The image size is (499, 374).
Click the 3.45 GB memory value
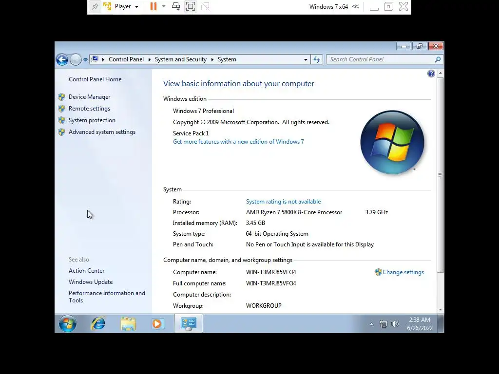pyautogui.click(x=255, y=223)
